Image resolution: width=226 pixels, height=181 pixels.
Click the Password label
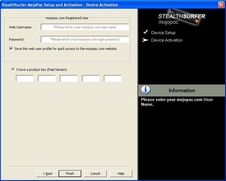coord(16,39)
